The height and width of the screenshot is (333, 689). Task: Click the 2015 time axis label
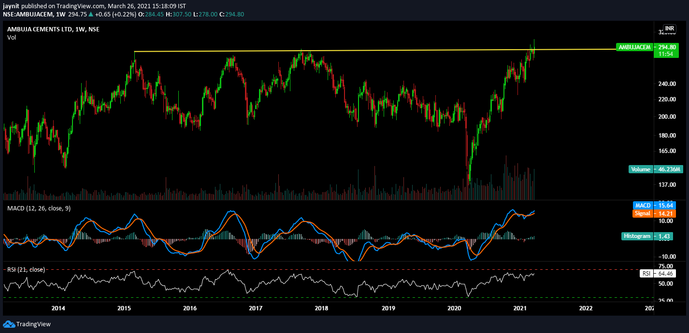pos(124,308)
